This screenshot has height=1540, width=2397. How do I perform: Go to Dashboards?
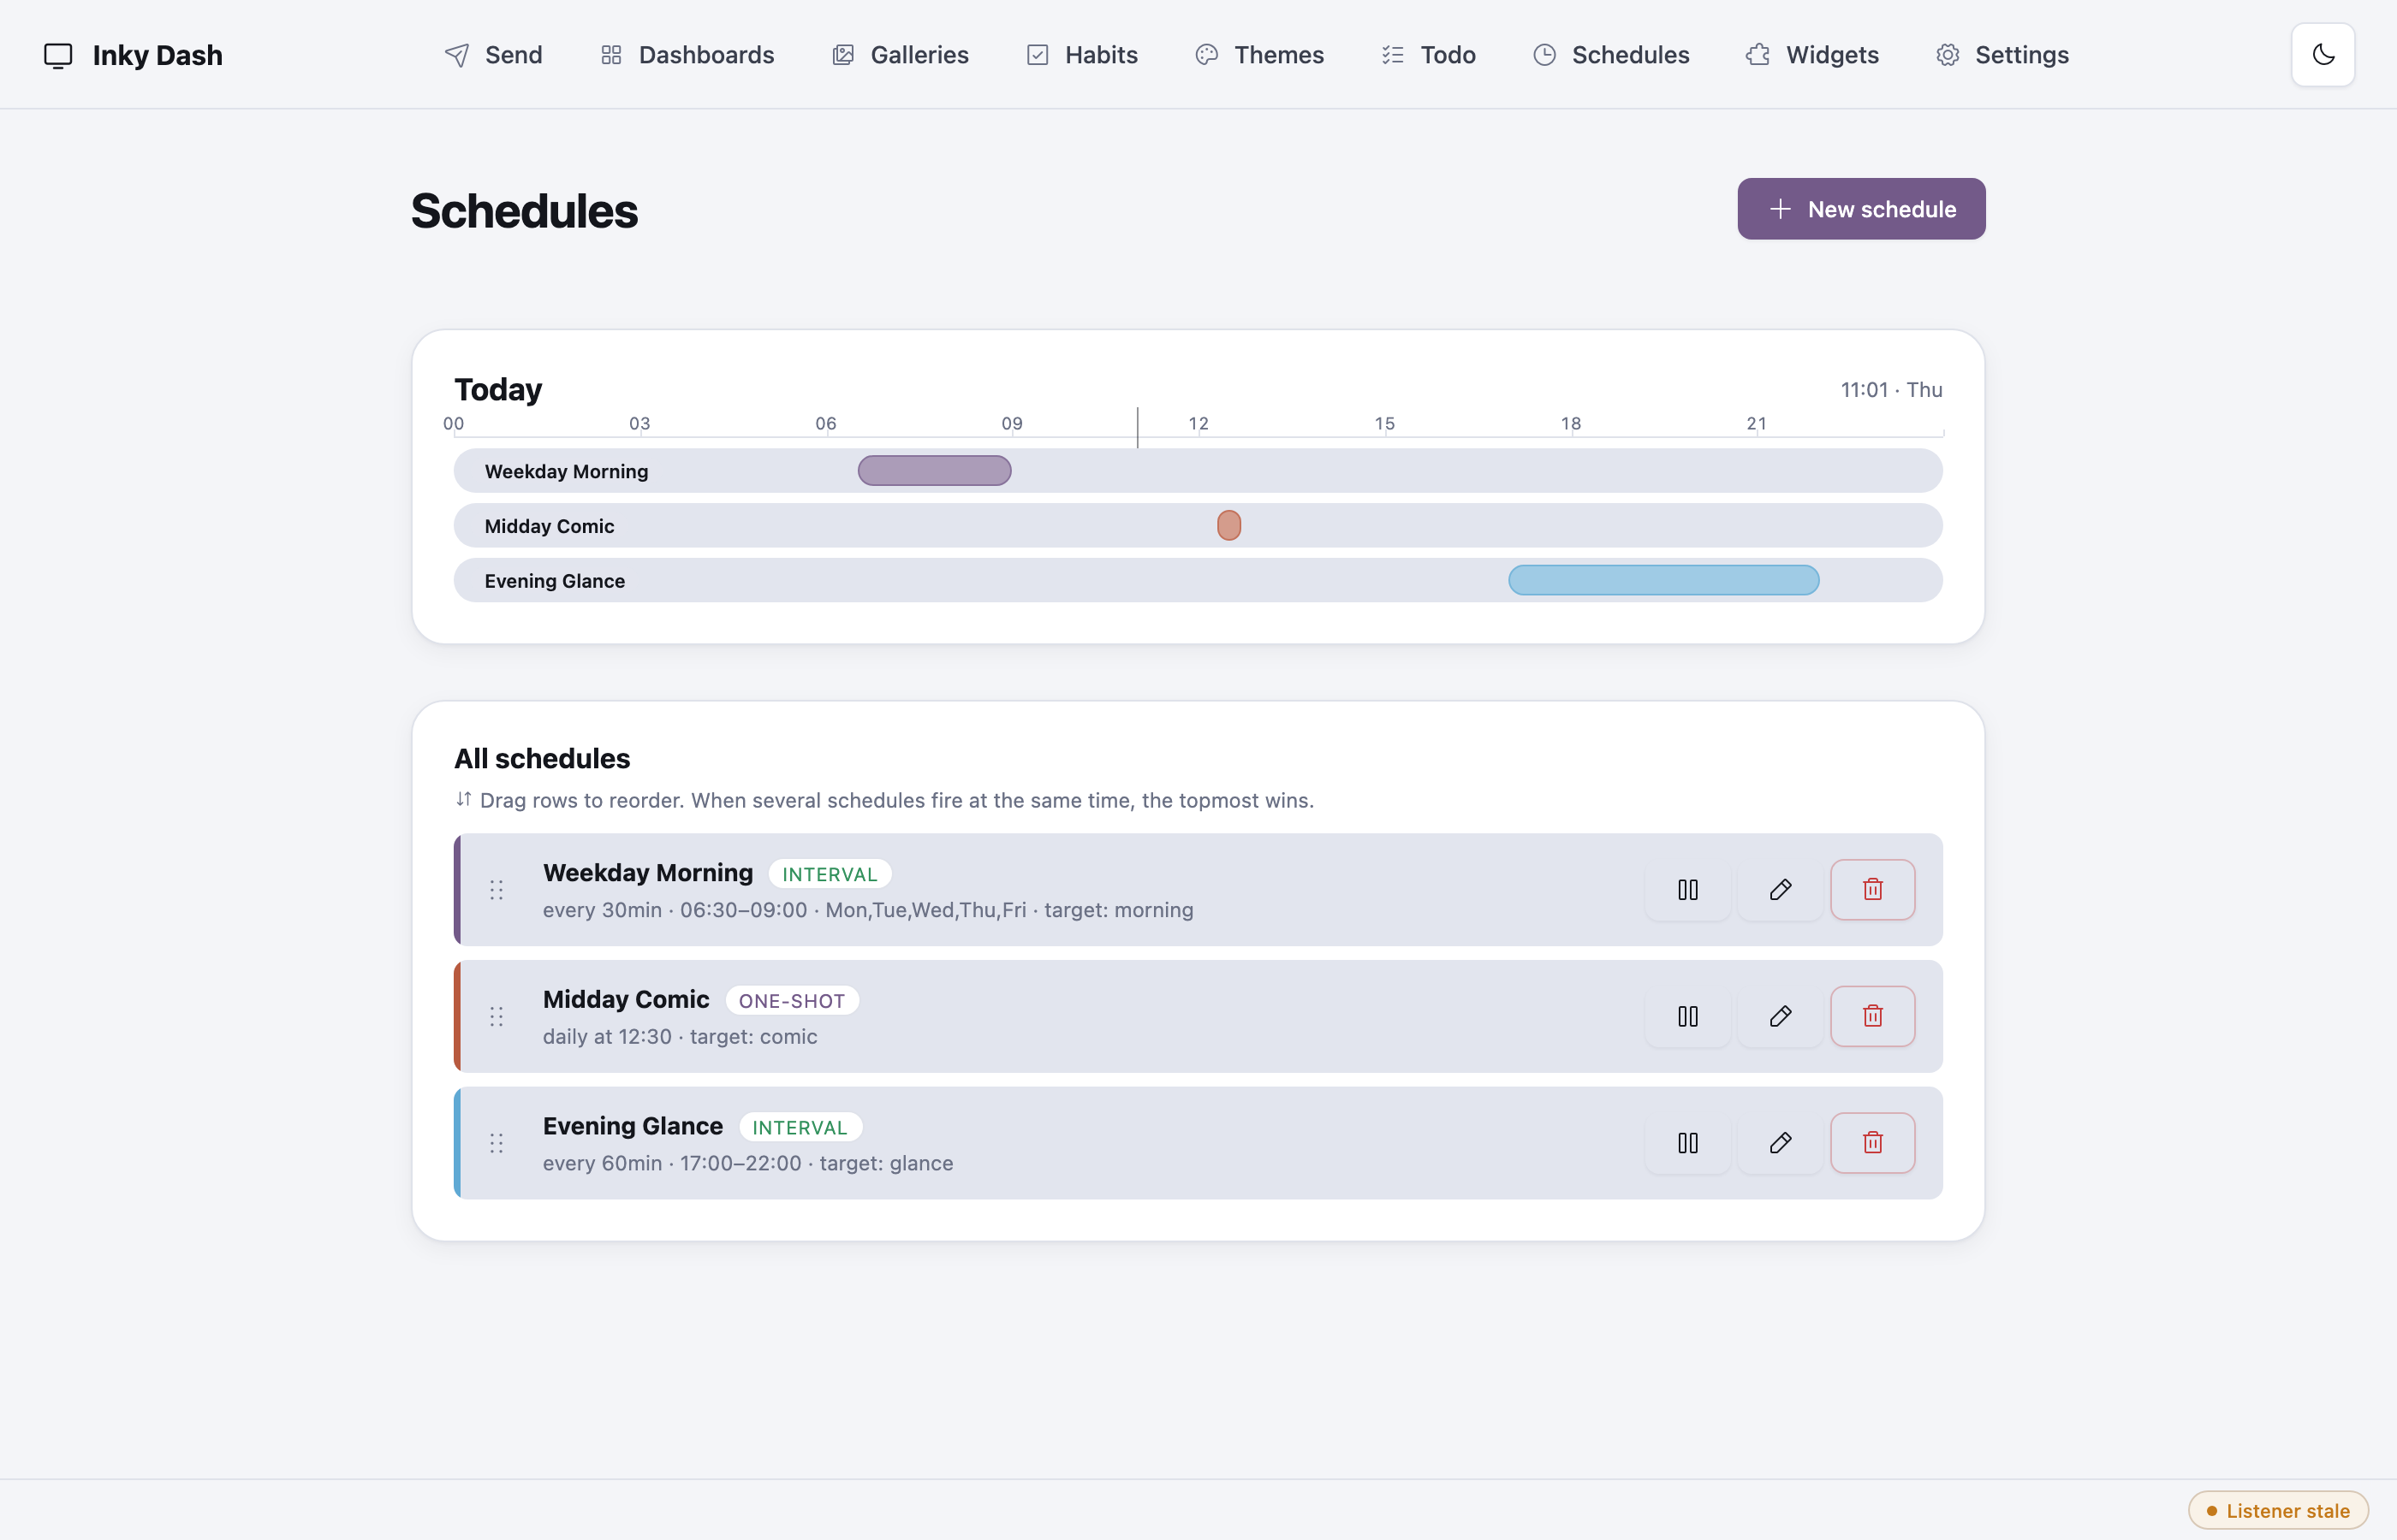tap(687, 55)
